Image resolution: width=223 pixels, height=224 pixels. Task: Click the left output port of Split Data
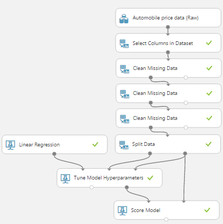150,153
